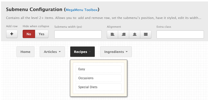This screenshot has width=208, height=100.
Task: Select the align right icon
Action: (x=124, y=34)
